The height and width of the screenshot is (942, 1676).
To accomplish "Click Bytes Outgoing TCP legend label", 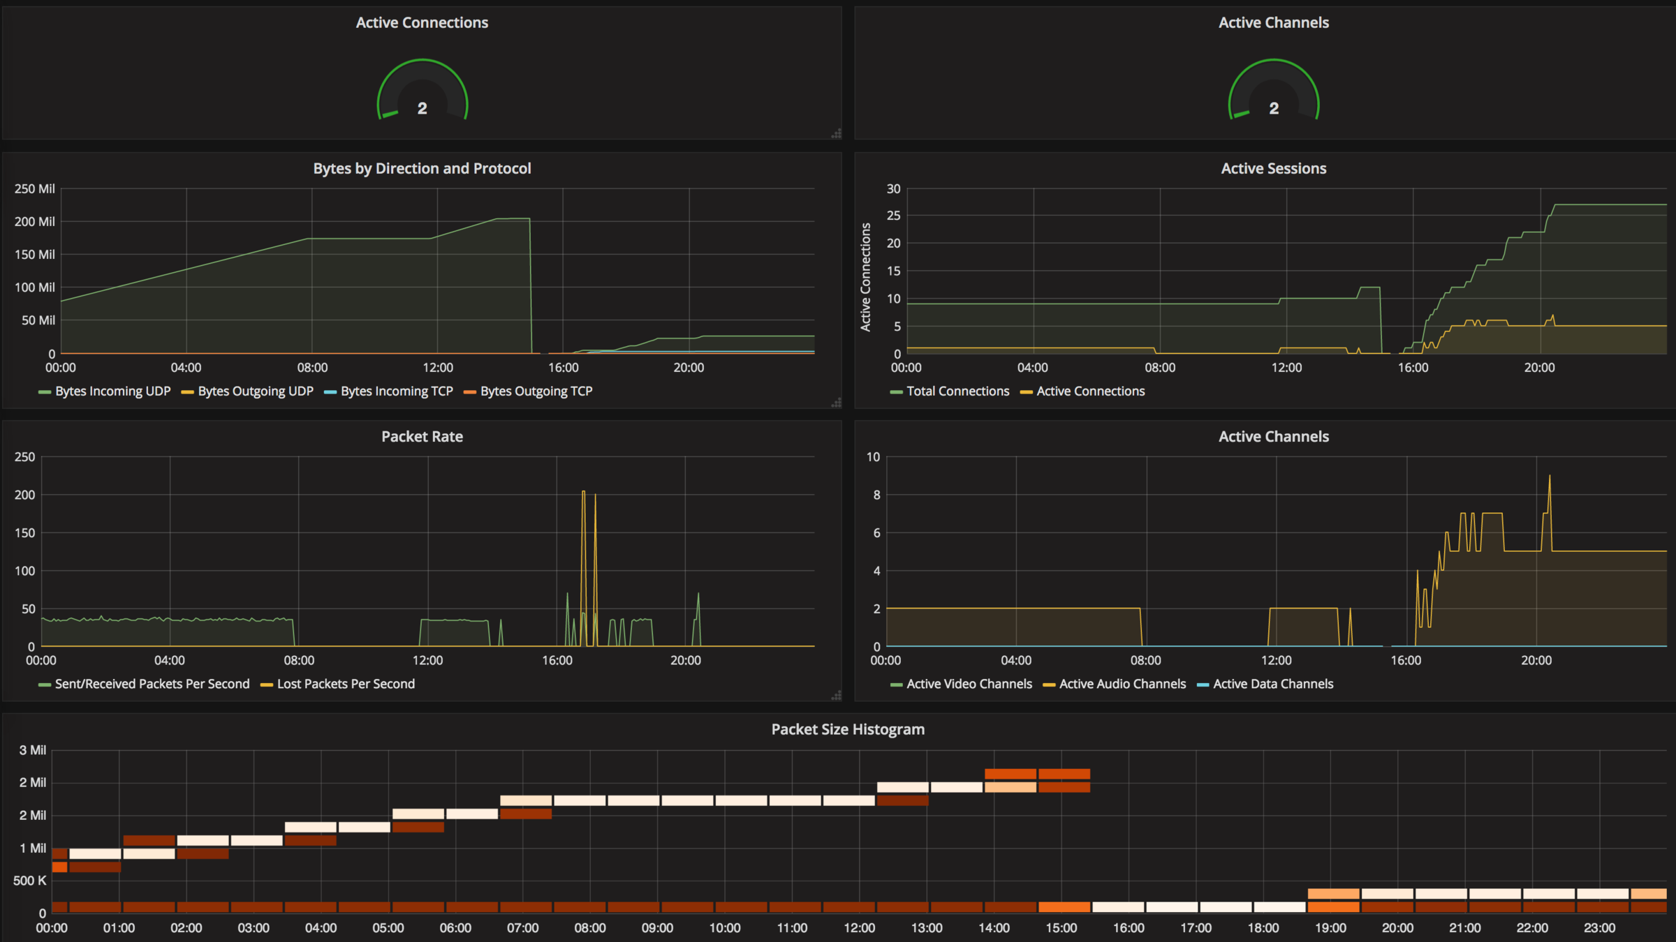I will point(536,391).
